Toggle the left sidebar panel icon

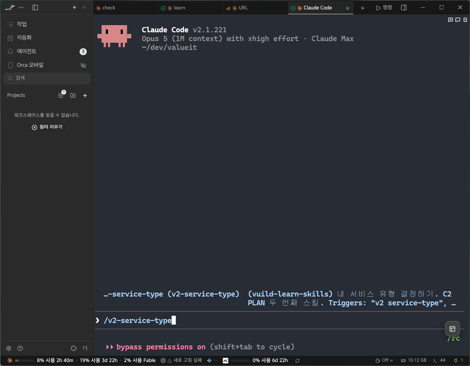click(x=35, y=8)
